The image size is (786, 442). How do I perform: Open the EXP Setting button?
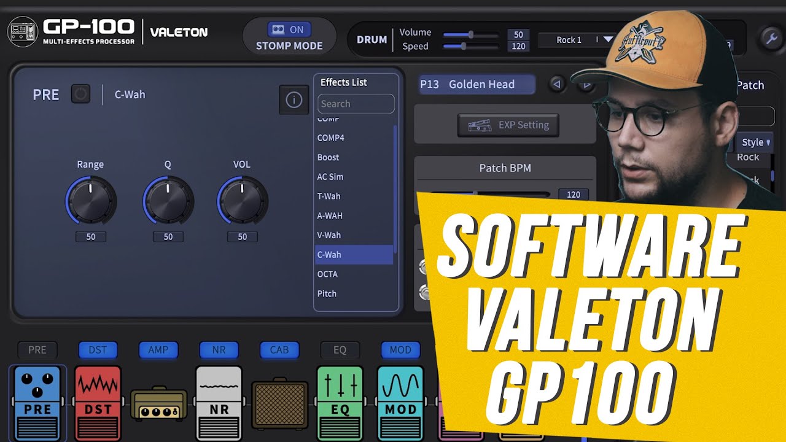(508, 125)
